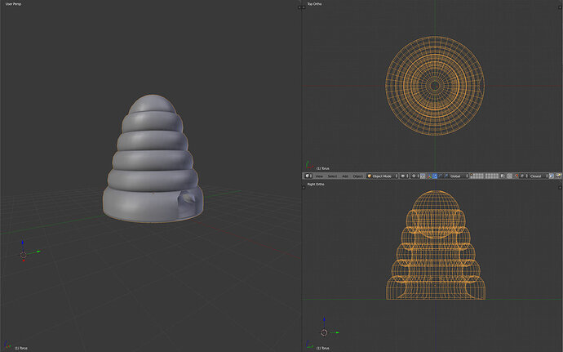Toggle proportional editing icon
The width and height of the screenshot is (563, 352).
tap(510, 176)
